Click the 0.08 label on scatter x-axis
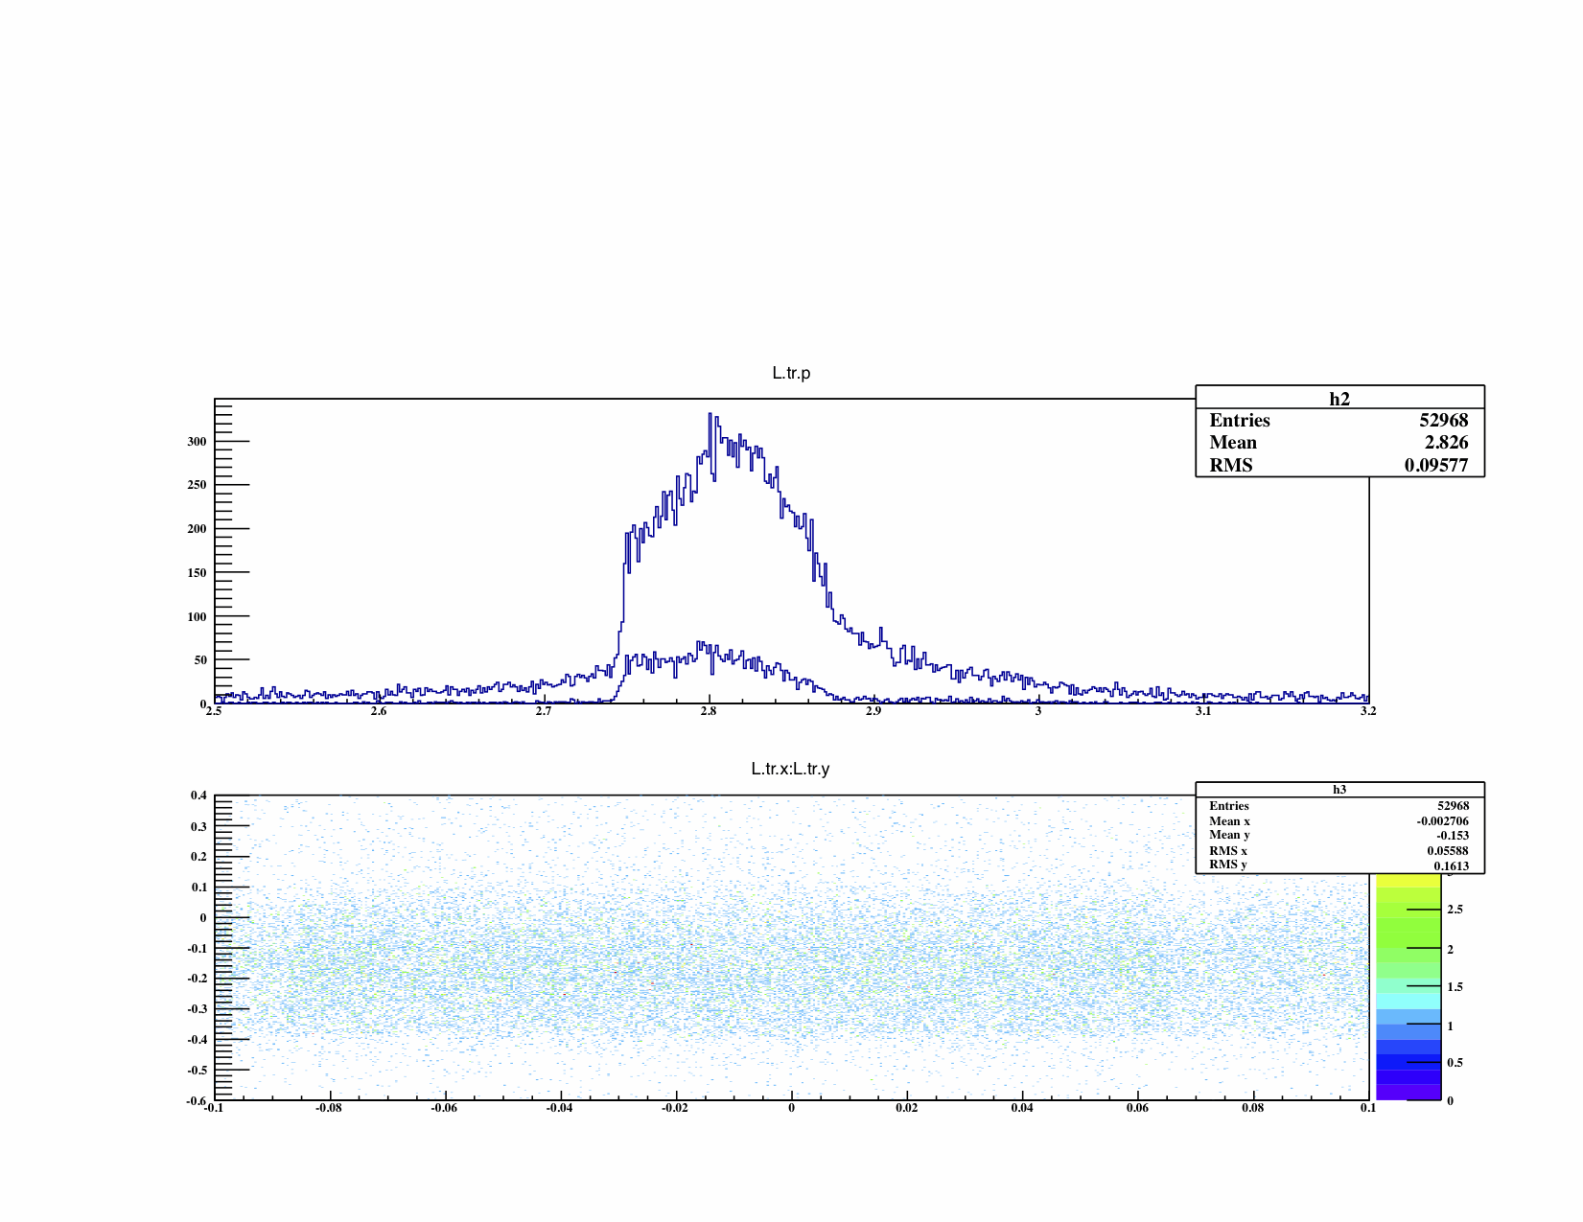1583x1222 pixels. point(1252,1108)
